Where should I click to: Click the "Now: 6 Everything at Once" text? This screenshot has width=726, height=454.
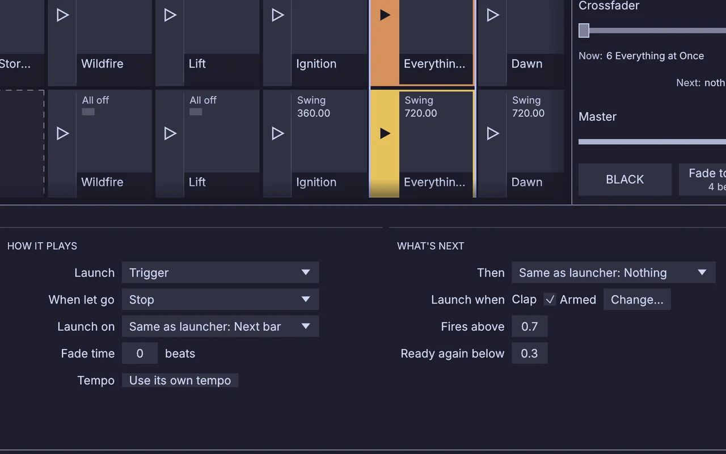641,56
